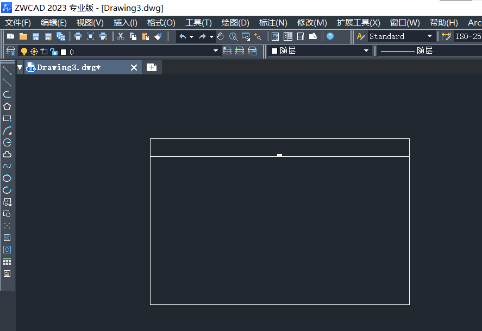This screenshot has height=331, width=482.
Task: Click the Publish icon
Action: (x=103, y=36)
